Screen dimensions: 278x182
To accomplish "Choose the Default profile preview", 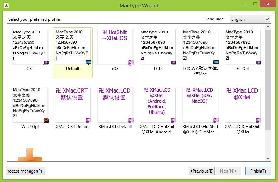I will pos(73,47).
